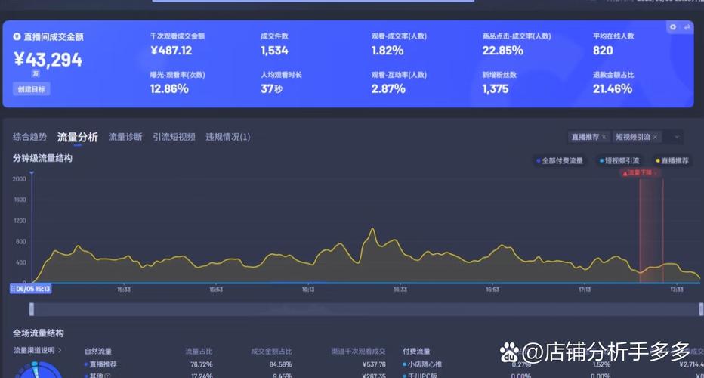
Task: Click the 06/05 15:13 chart time label
Action: (30, 289)
